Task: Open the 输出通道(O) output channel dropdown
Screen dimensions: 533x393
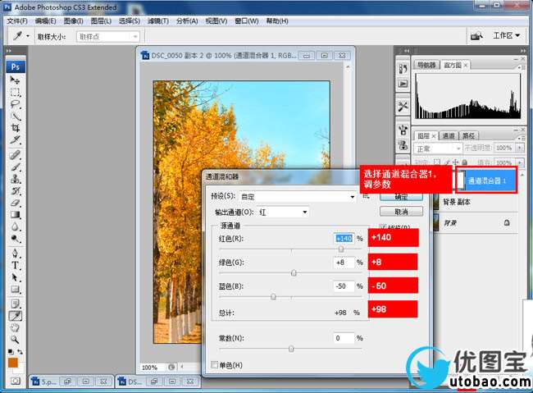Action: point(283,212)
